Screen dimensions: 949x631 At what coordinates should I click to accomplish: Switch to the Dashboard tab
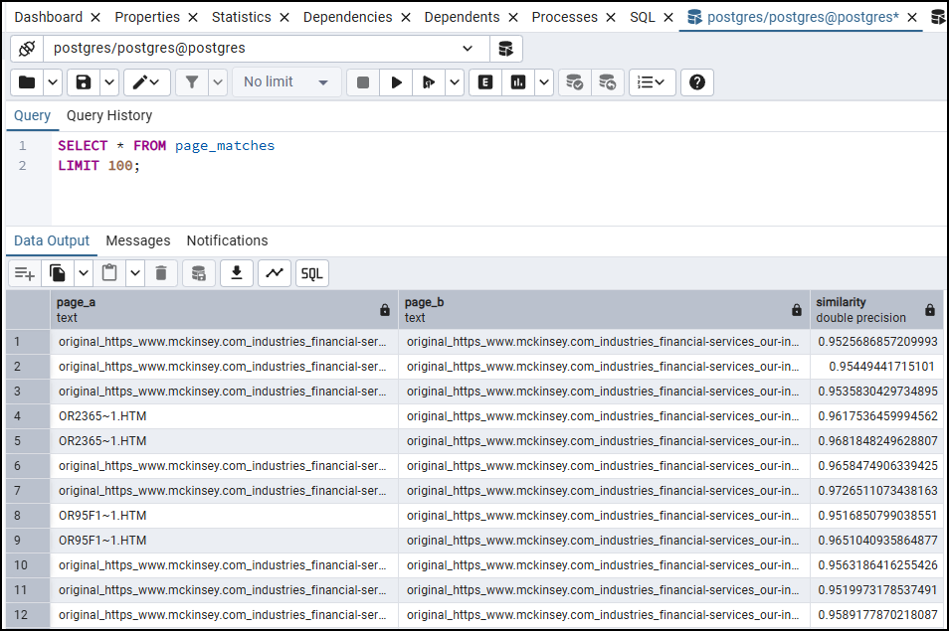(x=49, y=18)
